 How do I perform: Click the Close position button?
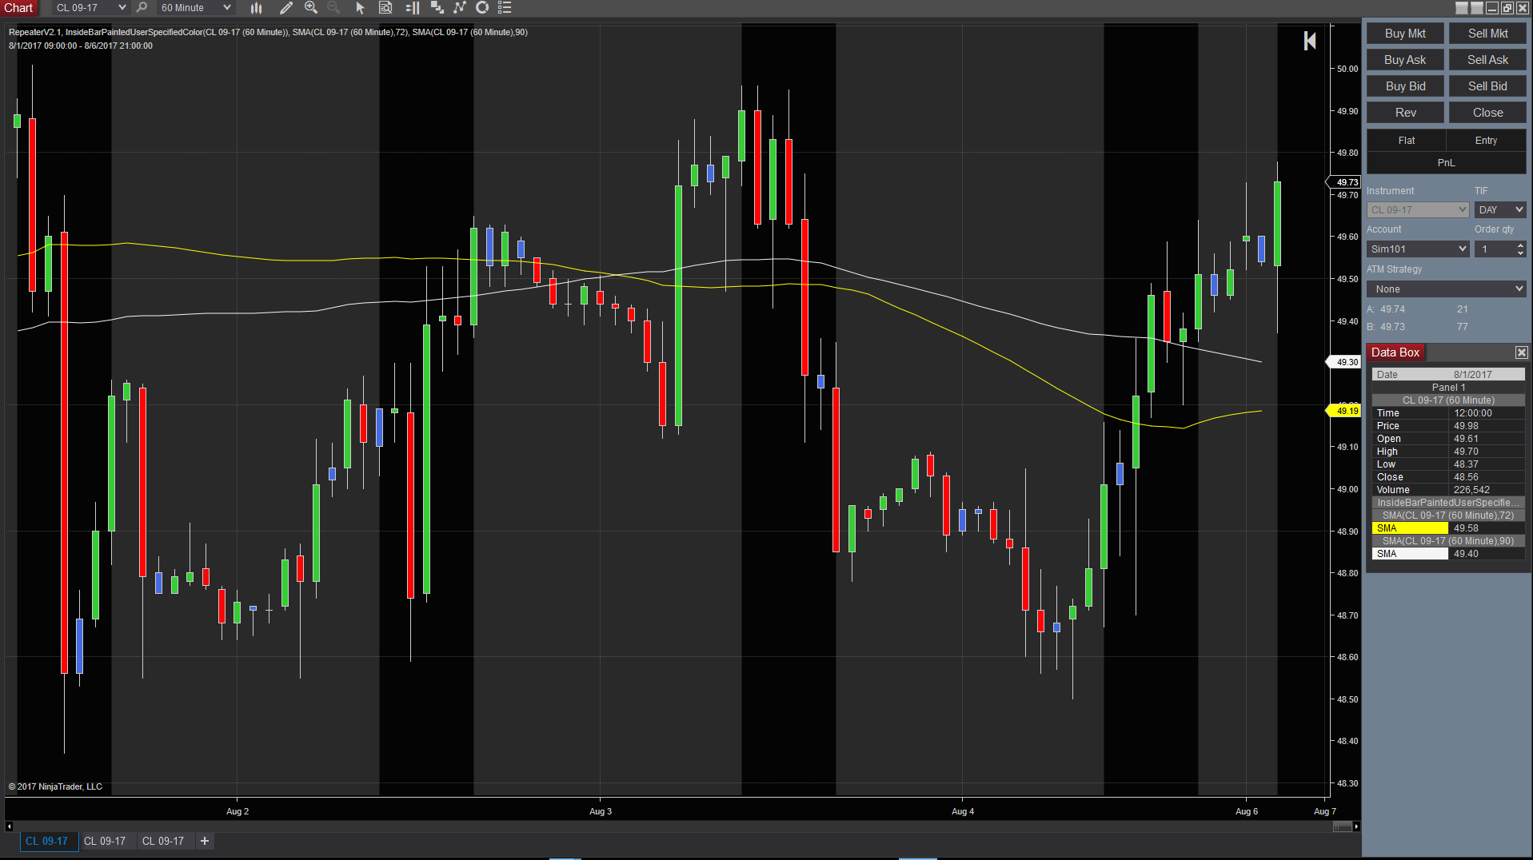1487,113
